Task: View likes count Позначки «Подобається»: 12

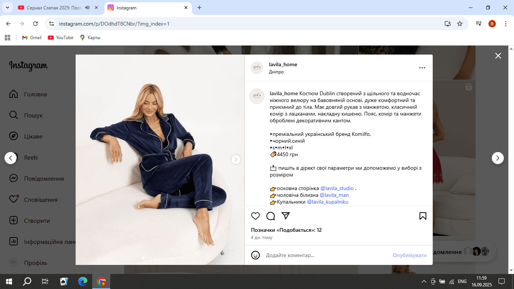Action: point(286,230)
